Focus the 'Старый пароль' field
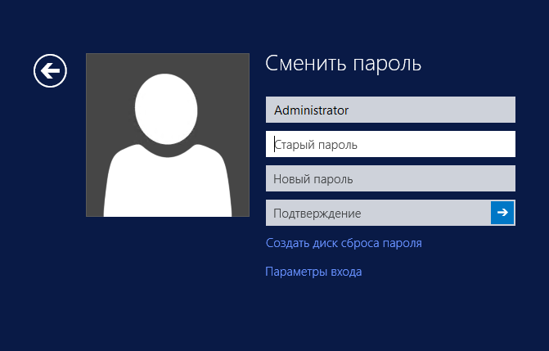The image size is (549, 351). coord(390,144)
